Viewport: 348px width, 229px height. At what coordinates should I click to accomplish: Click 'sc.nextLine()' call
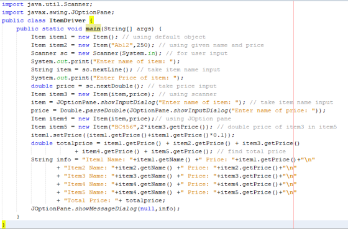point(106,70)
